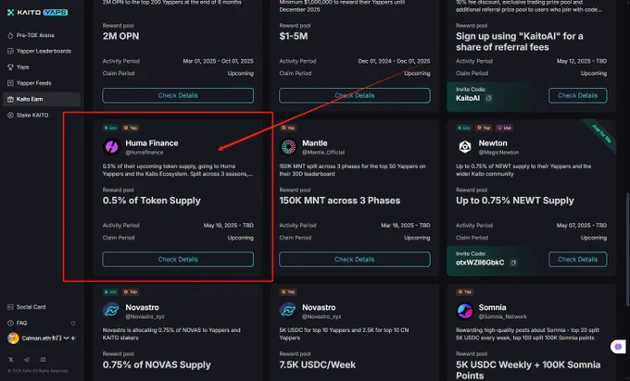Click Eco tag on Huma Finance card
630x381 pixels.
click(x=110, y=128)
